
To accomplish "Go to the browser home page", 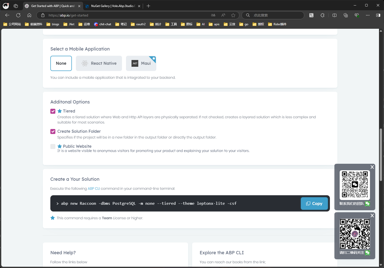I will click(29, 15).
